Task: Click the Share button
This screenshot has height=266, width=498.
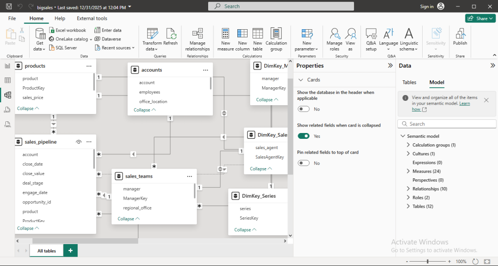Action: (480, 19)
